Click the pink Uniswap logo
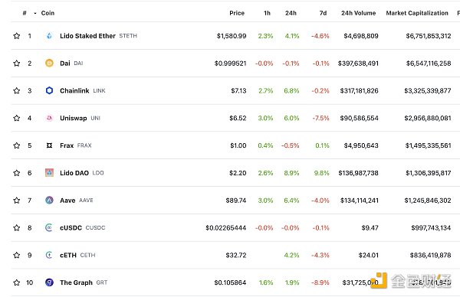This screenshot has width=460, height=297. coord(49,118)
